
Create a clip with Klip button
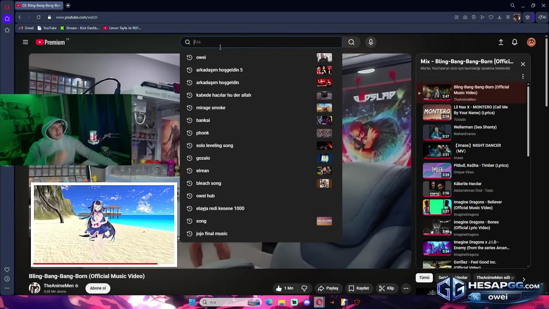386,288
